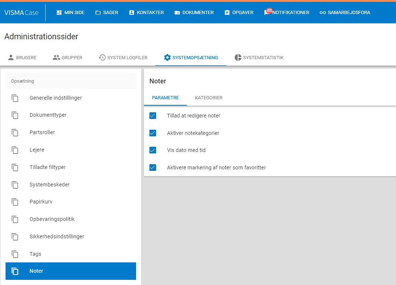Click the copy icon beside Tilladte filtyper
This screenshot has height=285, width=396.
coord(15,168)
